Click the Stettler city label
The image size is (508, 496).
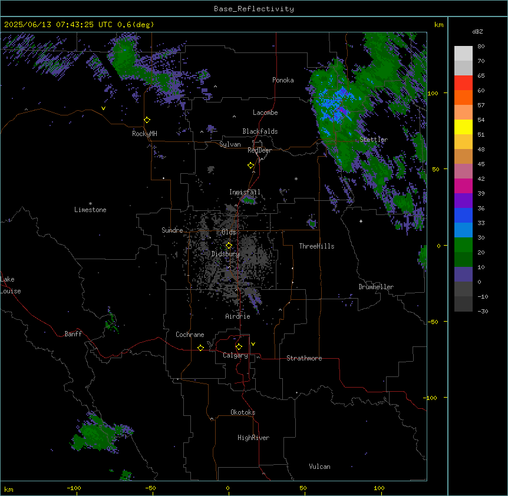point(374,140)
